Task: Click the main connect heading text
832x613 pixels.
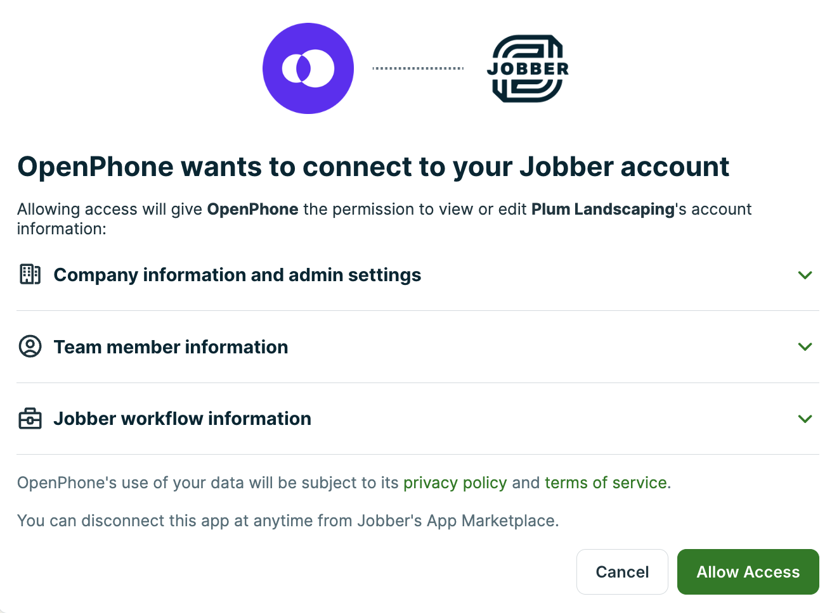Action: click(373, 167)
